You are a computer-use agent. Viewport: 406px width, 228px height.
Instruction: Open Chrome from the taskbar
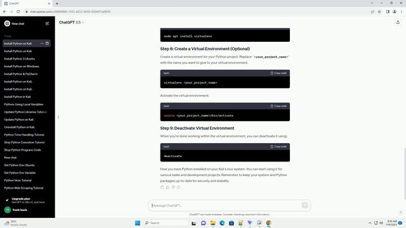tap(269, 223)
